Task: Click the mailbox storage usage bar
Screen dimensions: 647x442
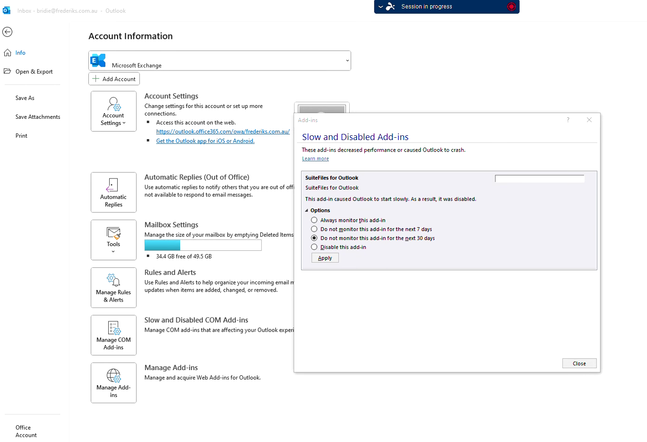Action: pyautogui.click(x=203, y=245)
